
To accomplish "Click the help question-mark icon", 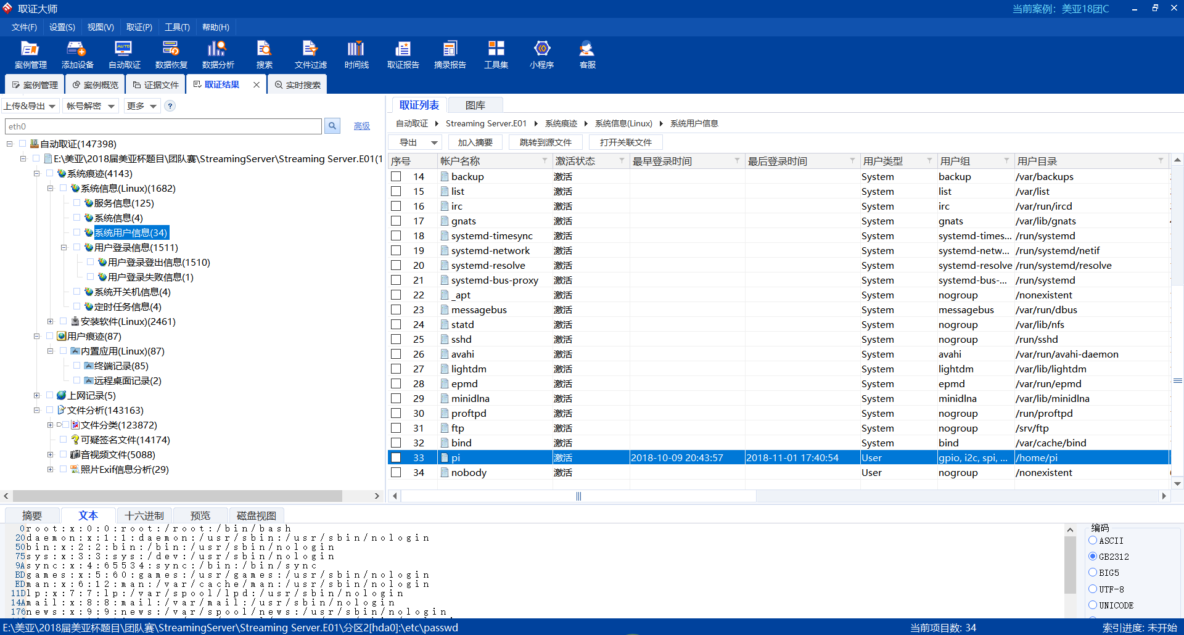I will coord(170,106).
